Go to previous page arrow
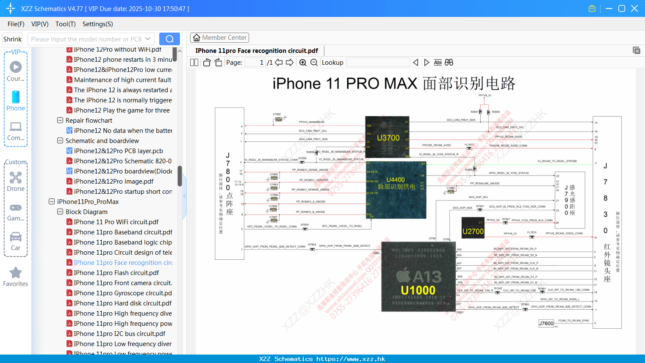The image size is (645, 363). click(279, 63)
